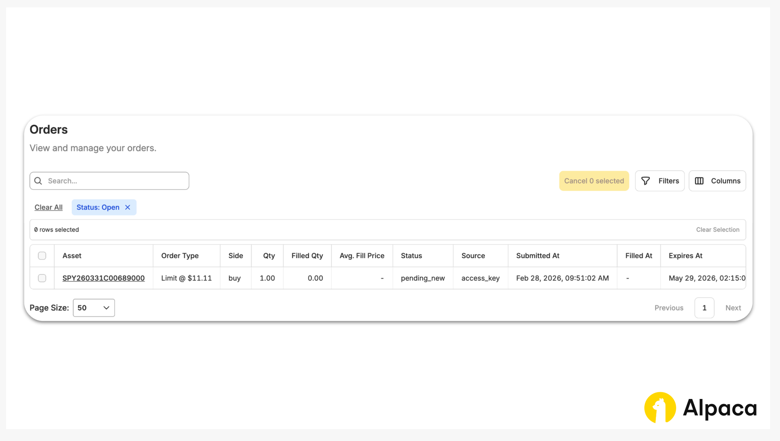
Task: Open the Columns chooser button
Action: (717, 181)
